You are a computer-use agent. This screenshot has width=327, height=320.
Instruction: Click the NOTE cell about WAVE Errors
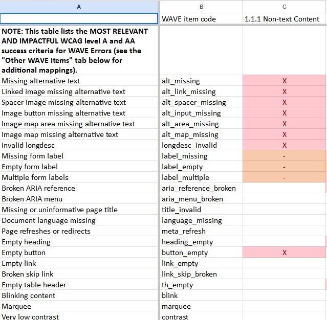(x=79, y=51)
